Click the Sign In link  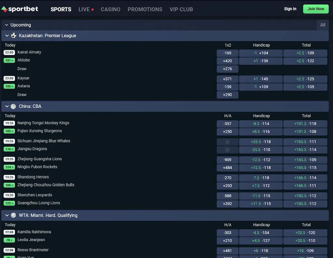click(290, 9)
